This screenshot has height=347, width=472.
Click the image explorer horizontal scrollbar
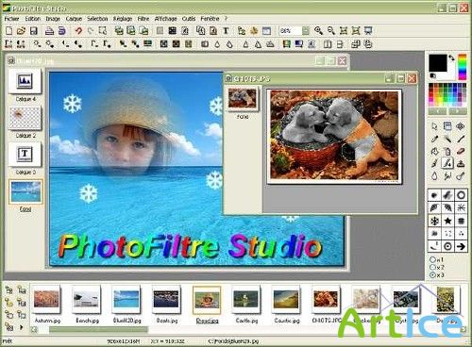tap(98, 329)
